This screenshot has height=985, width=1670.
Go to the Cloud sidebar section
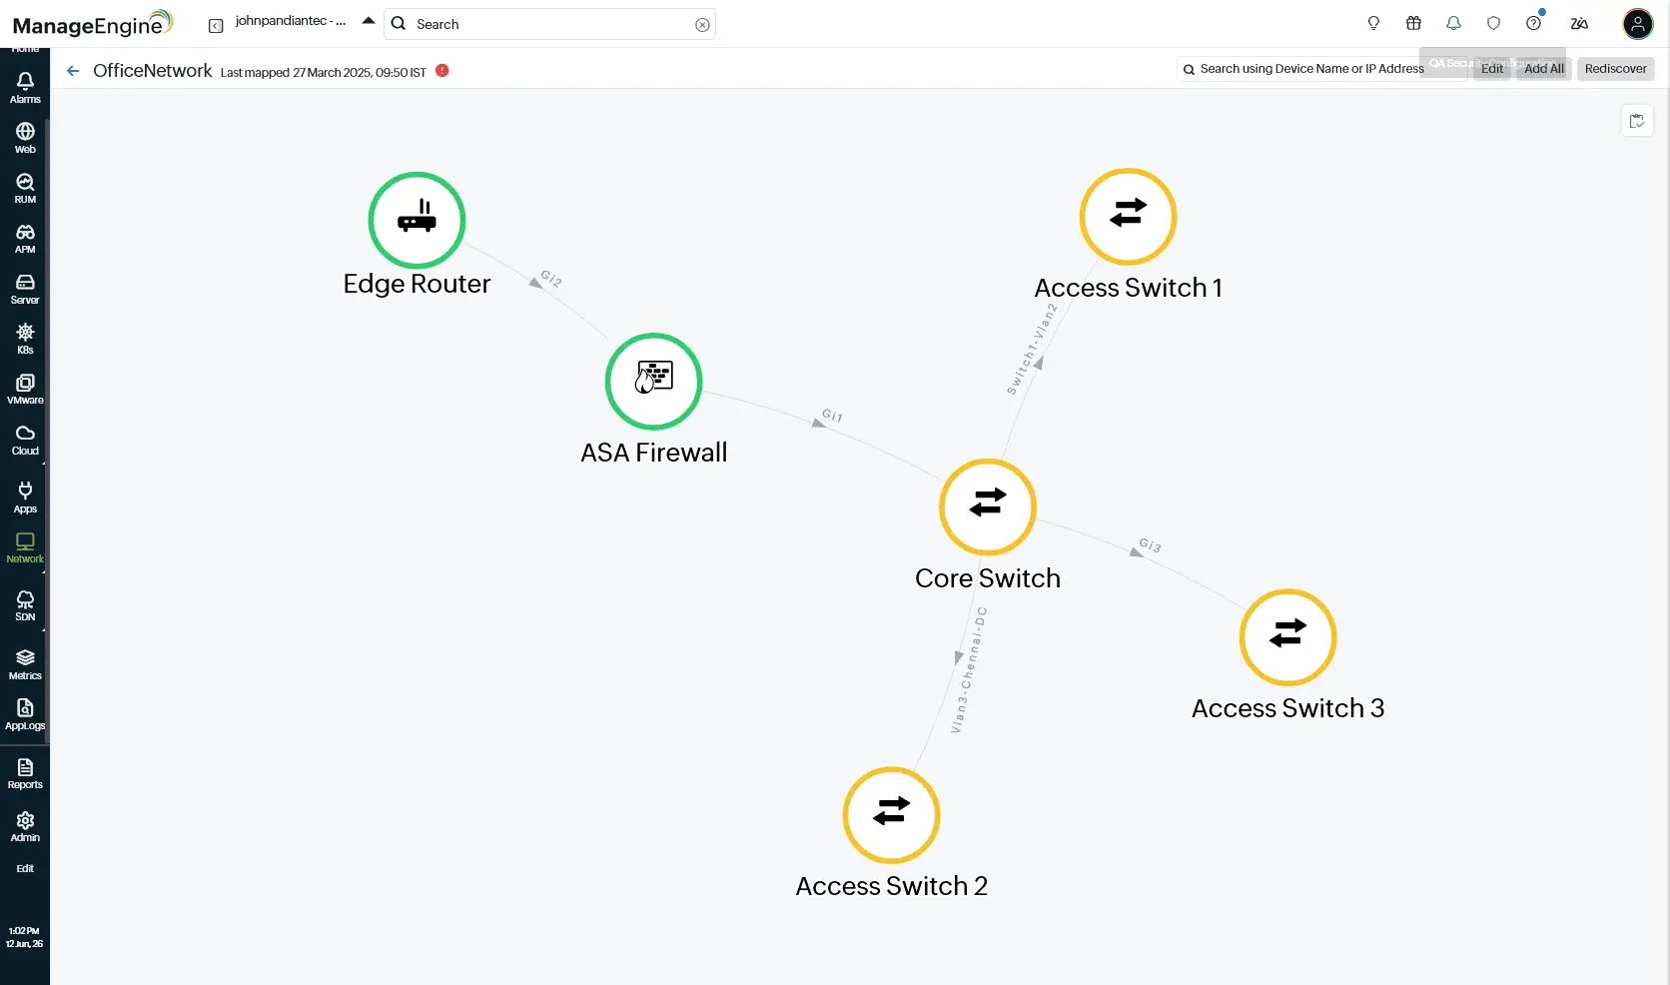pos(25,440)
